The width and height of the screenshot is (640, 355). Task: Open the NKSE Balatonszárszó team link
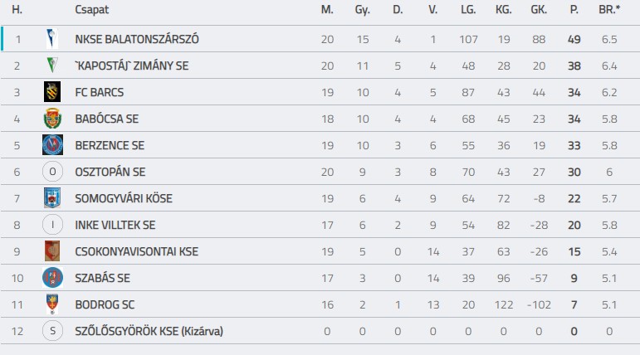point(137,39)
